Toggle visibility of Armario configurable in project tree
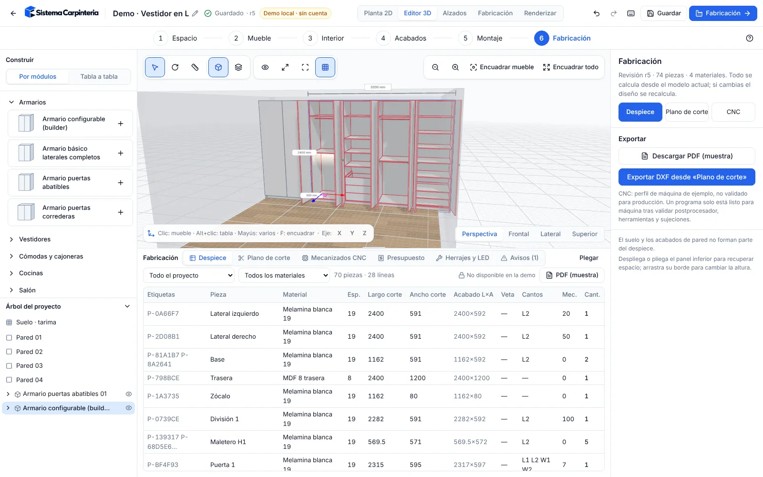763x477 pixels. tap(129, 408)
